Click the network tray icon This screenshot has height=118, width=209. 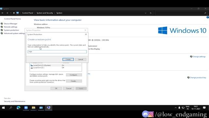tap(183, 108)
